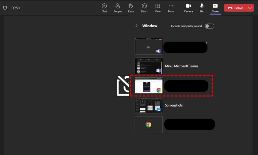The image size is (258, 155).
Task: Toggle Include computer sound switch
Action: pyautogui.click(x=209, y=26)
